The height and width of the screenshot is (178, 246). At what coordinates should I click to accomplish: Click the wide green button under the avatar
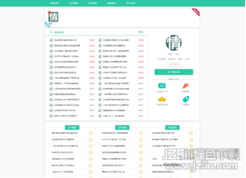tap(174, 72)
